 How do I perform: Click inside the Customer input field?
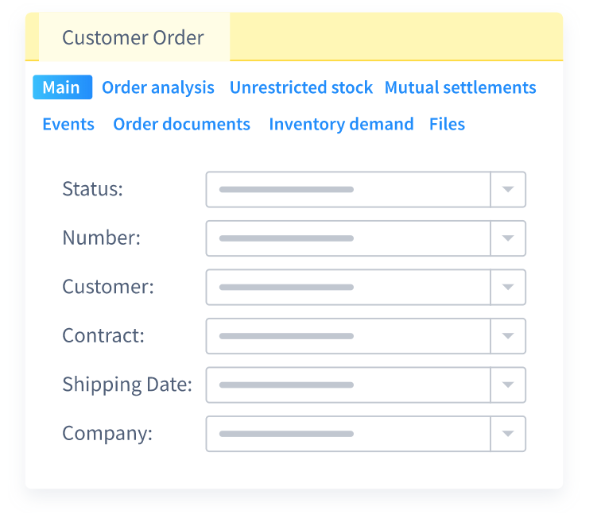point(348,287)
